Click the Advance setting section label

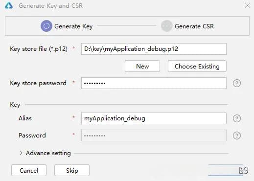coord(48,153)
